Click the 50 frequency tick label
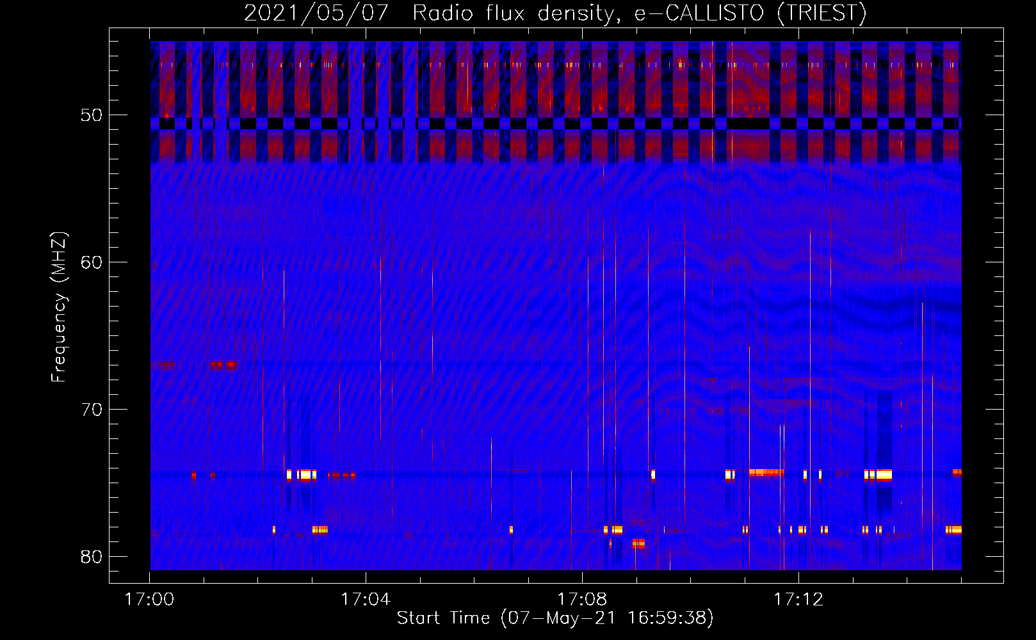This screenshot has height=640, width=1036. pos(92,115)
